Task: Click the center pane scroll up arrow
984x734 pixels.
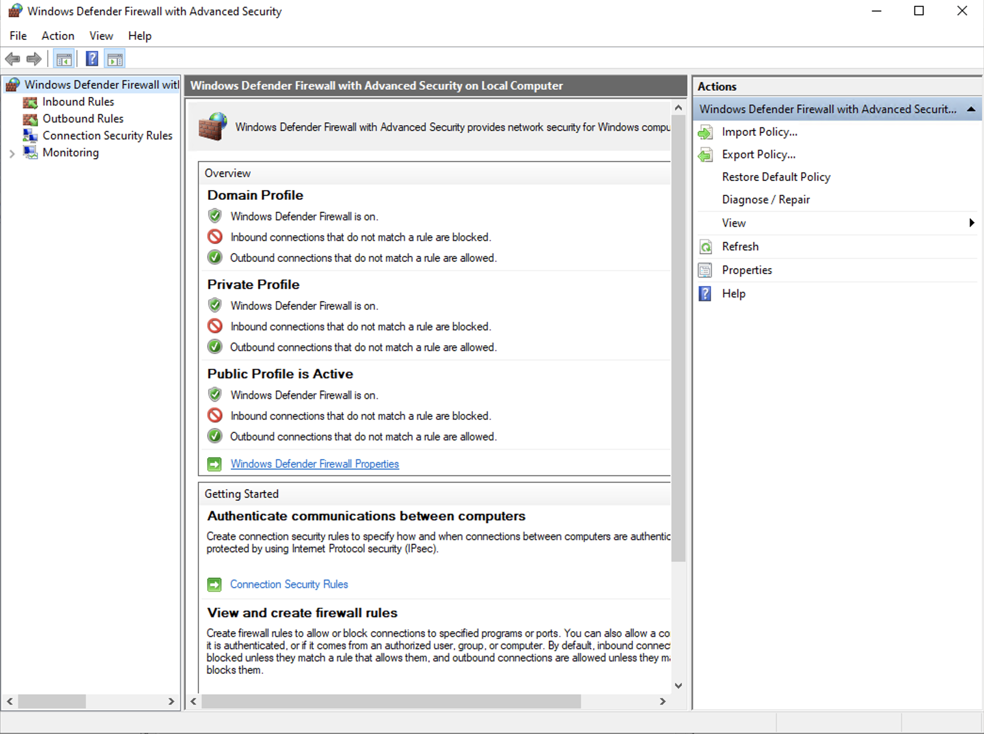Action: (x=678, y=108)
